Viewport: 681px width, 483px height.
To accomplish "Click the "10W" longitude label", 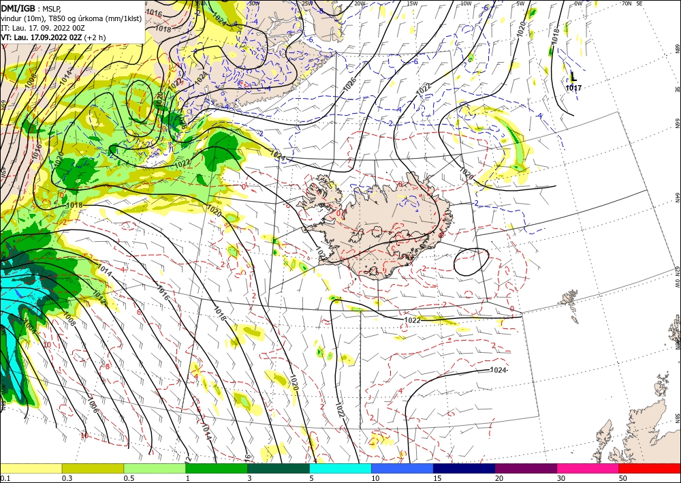I will pos(466,3).
